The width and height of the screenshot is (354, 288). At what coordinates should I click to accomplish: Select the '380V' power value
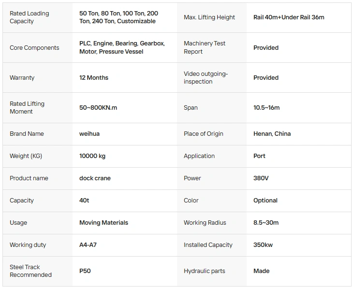point(261,178)
